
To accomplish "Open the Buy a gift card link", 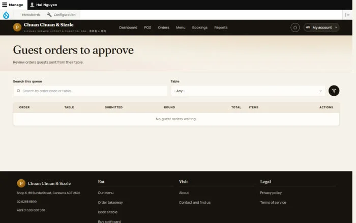I will pos(109,221).
